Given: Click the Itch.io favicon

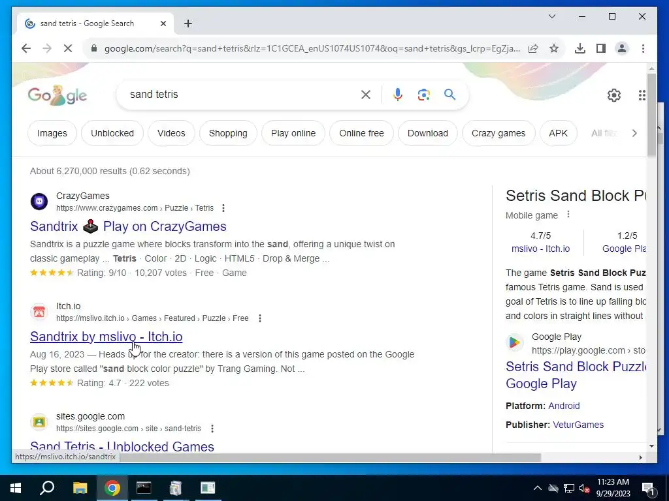Looking at the screenshot, I should [x=39, y=311].
